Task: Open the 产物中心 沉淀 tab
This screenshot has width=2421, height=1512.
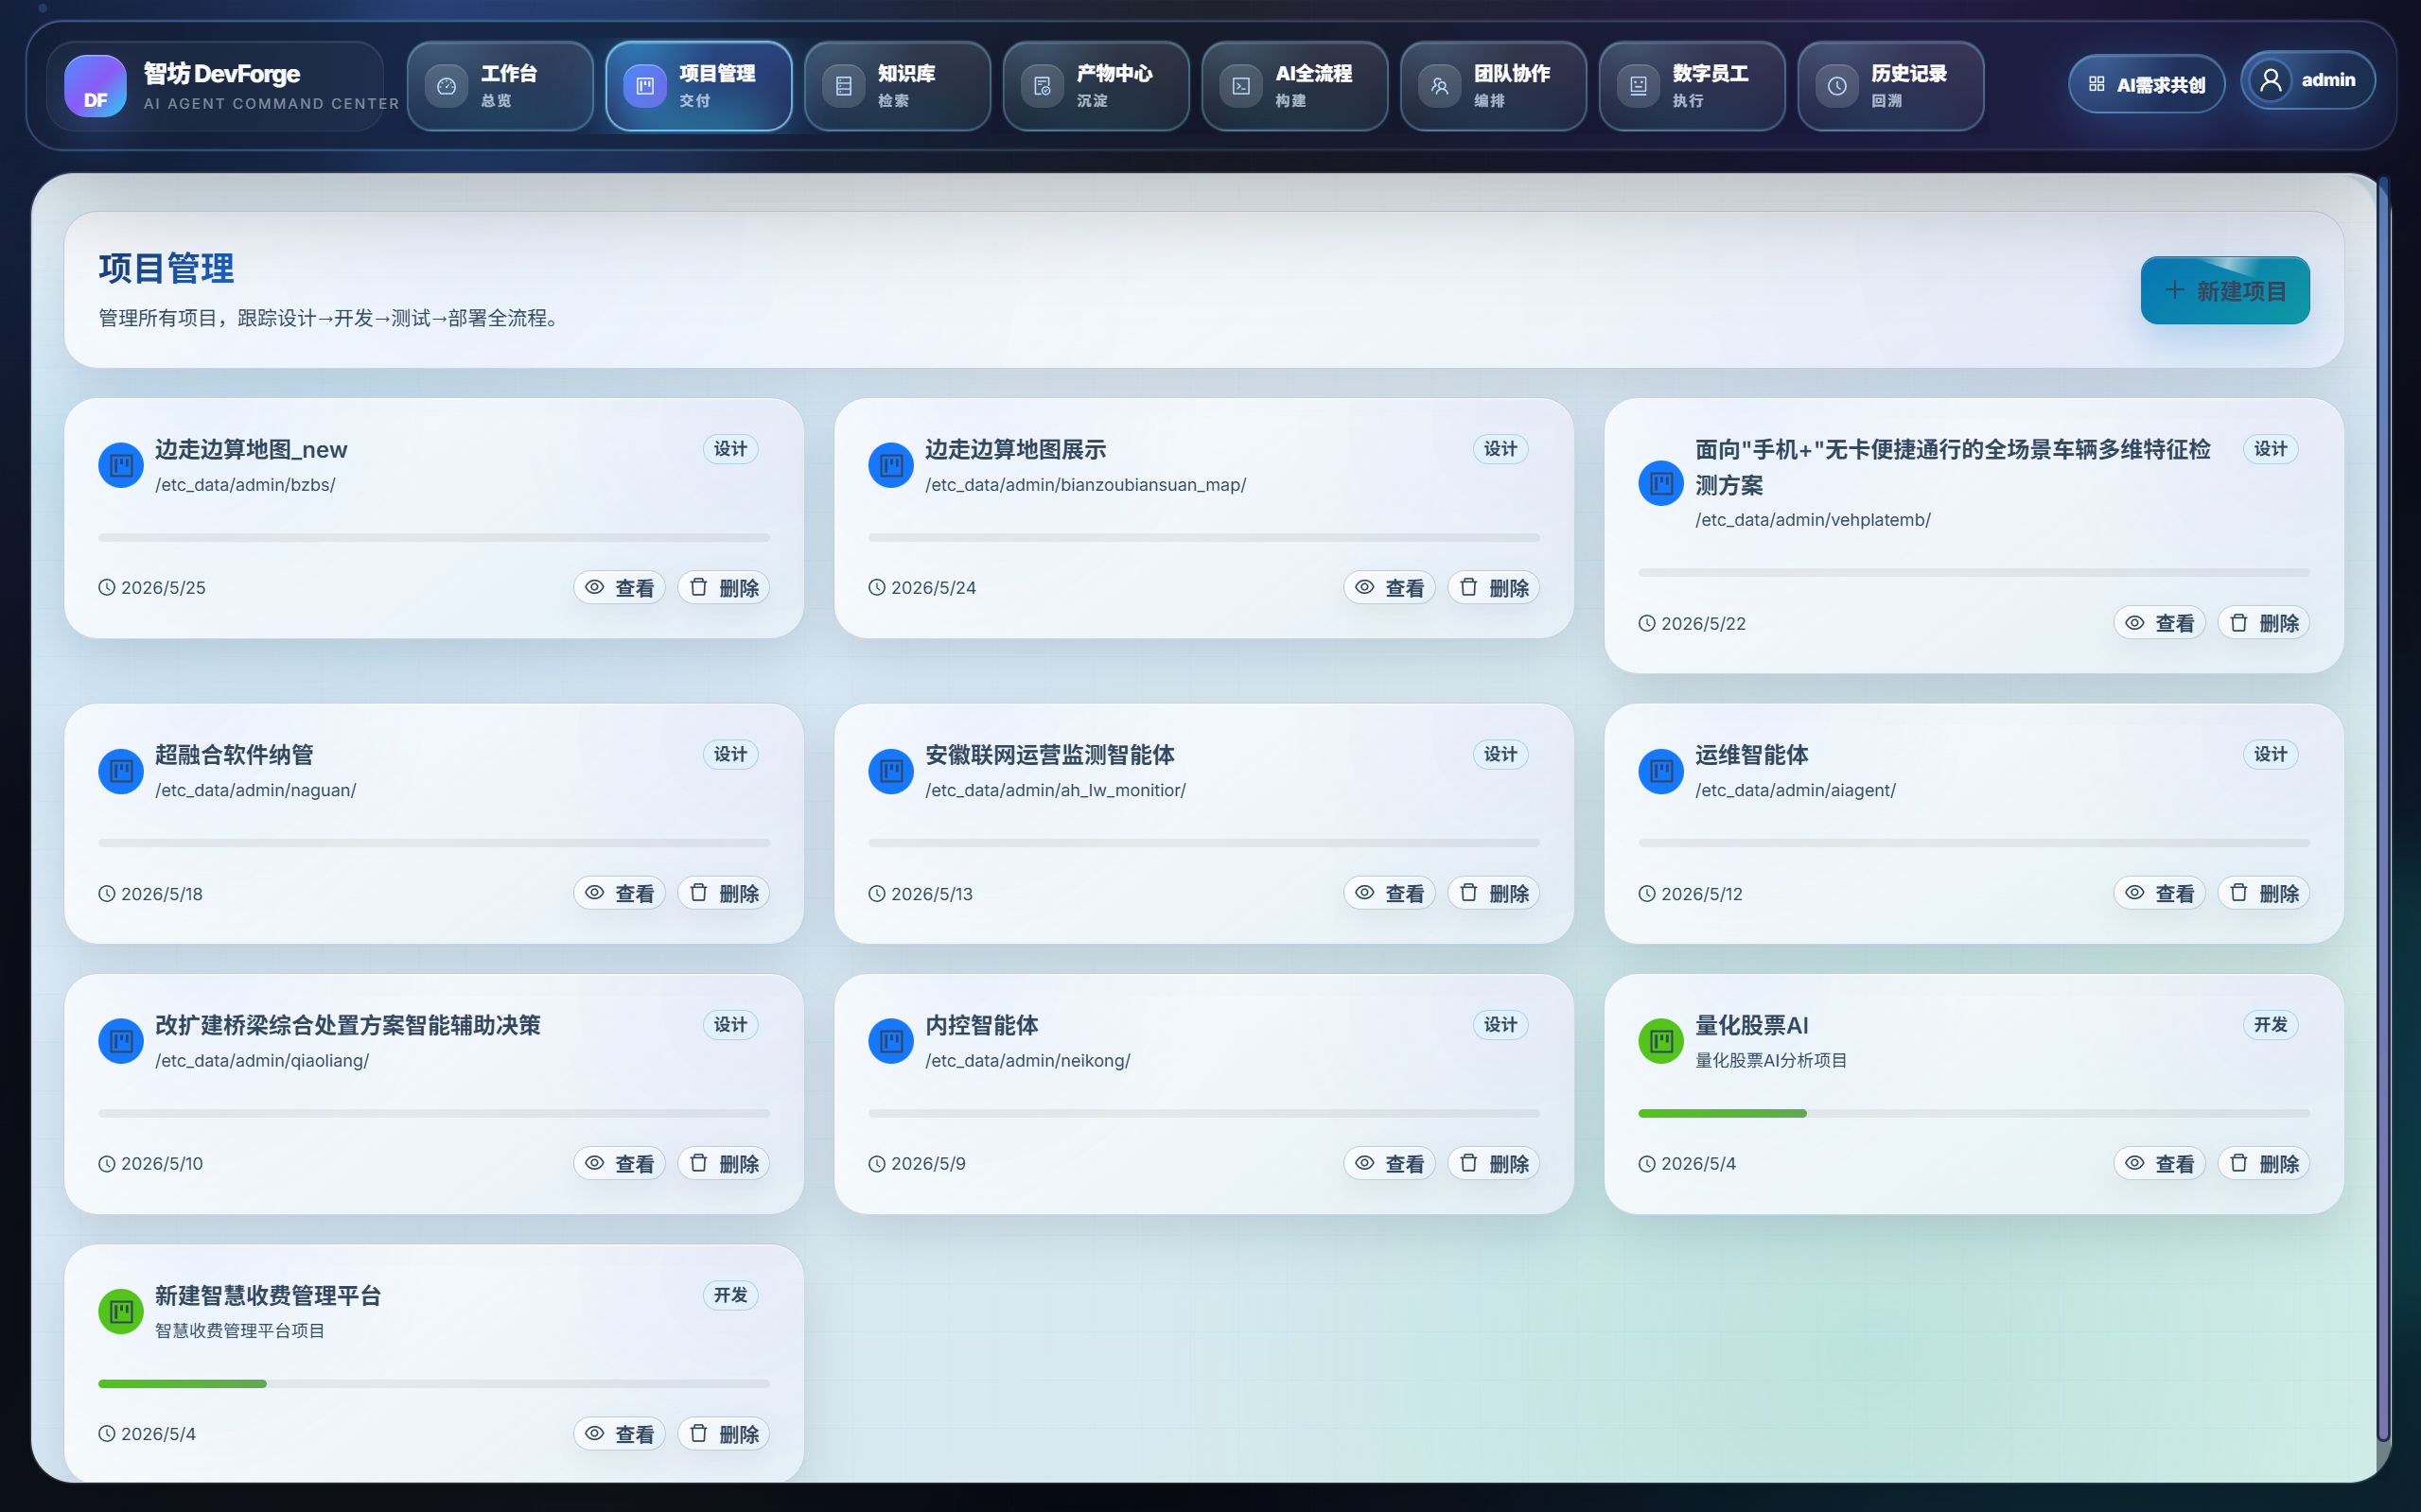Action: pos(1096,86)
